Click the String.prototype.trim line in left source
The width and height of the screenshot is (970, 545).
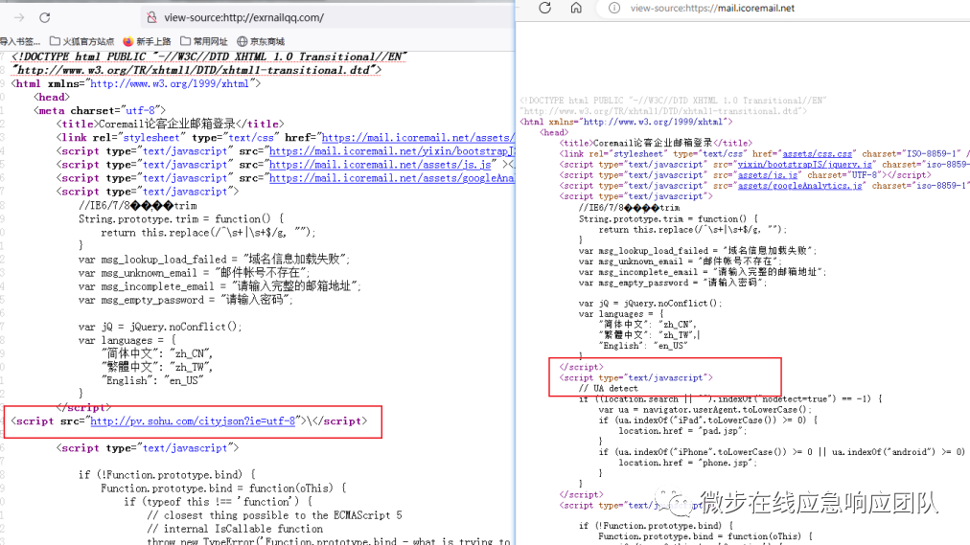pos(181,219)
